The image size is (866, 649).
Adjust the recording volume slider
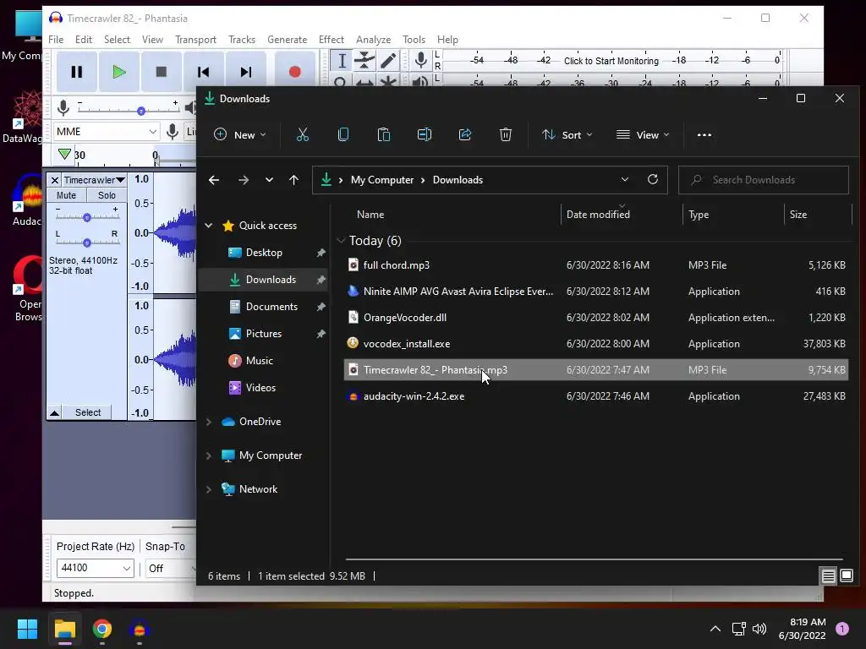tap(141, 111)
